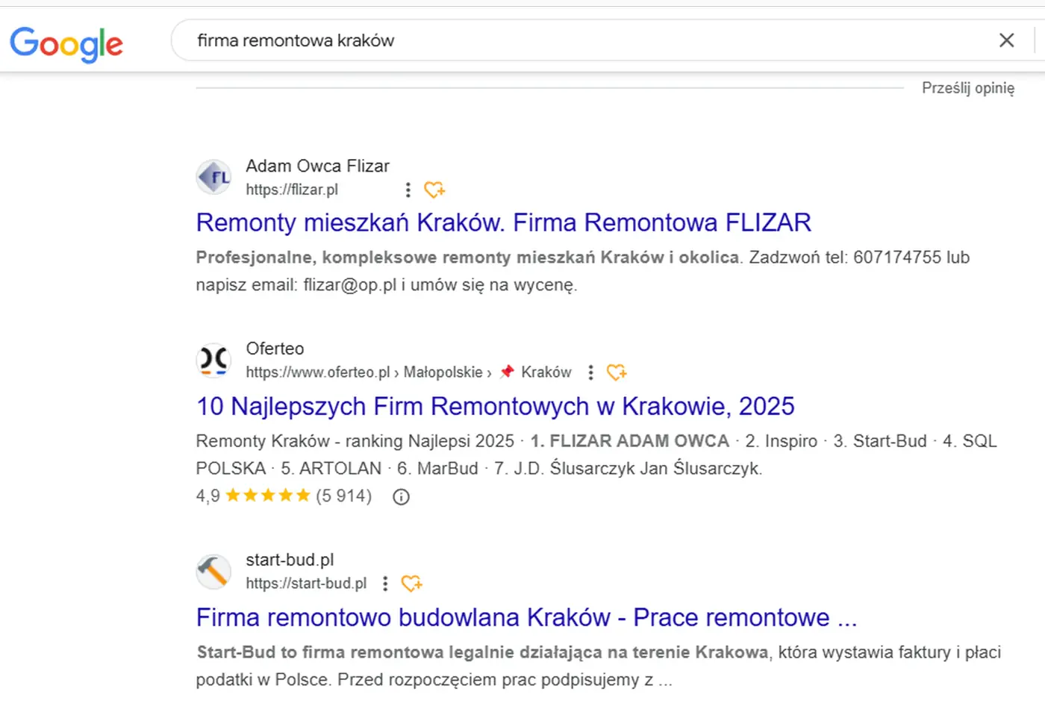The width and height of the screenshot is (1045, 727).
Task: Click the start-bud.pl hammer favicon
Action: point(214,571)
